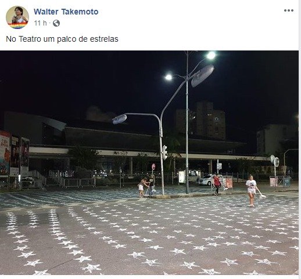Click the white parked car in the photo
The height and width of the screenshot is (279, 301).
206,180
